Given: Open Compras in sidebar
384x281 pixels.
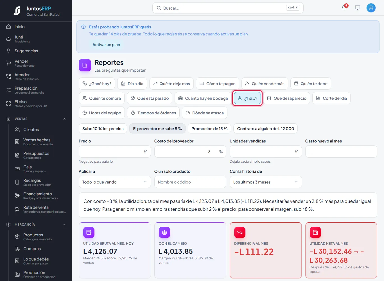Looking at the screenshot, I should click(40, 249).
